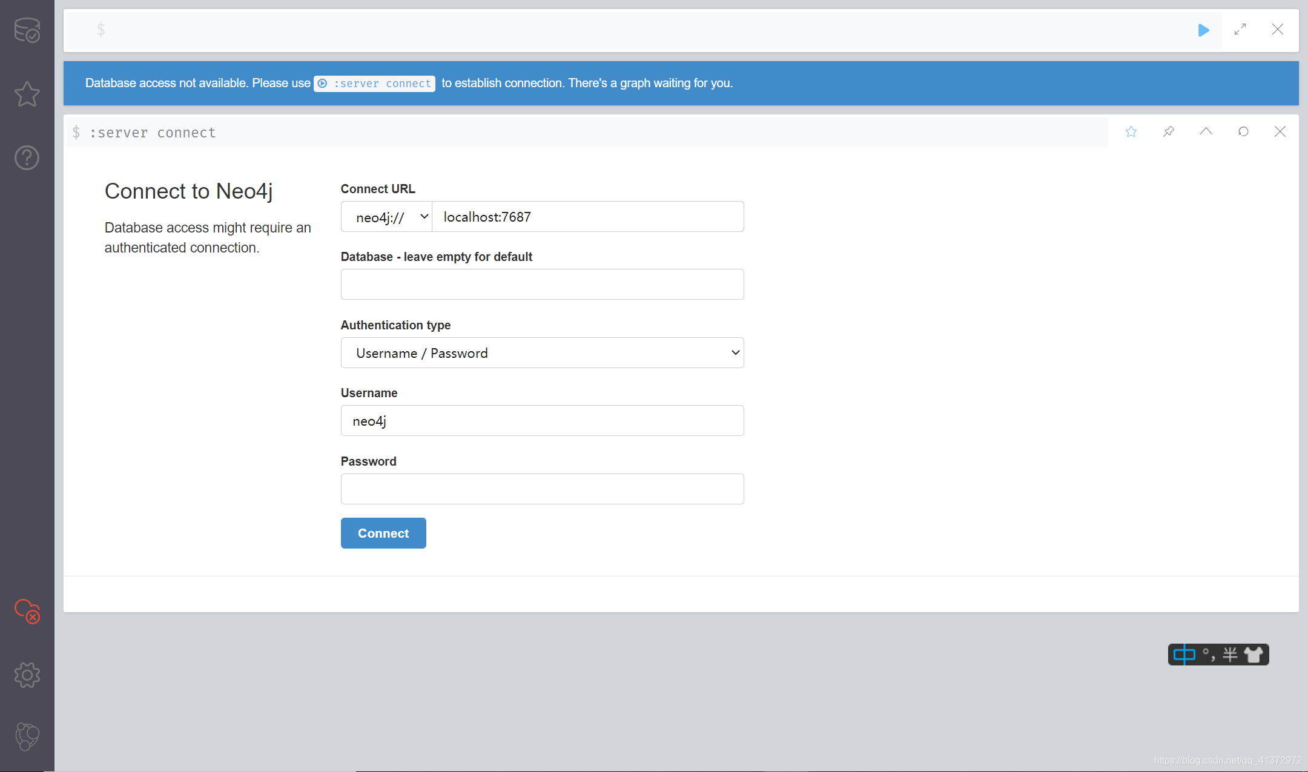
Task: Open the Authentication type dropdown
Action: point(543,353)
